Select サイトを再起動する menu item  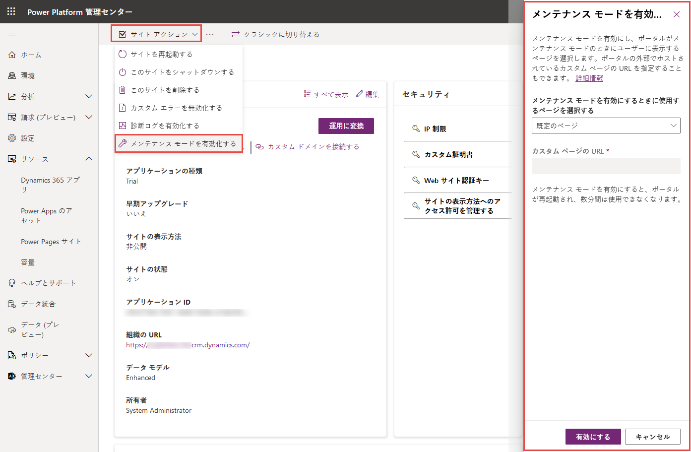pyautogui.click(x=179, y=54)
